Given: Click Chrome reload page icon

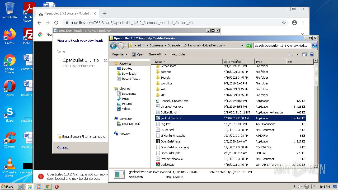Looking at the screenshot, I should 56,23.
